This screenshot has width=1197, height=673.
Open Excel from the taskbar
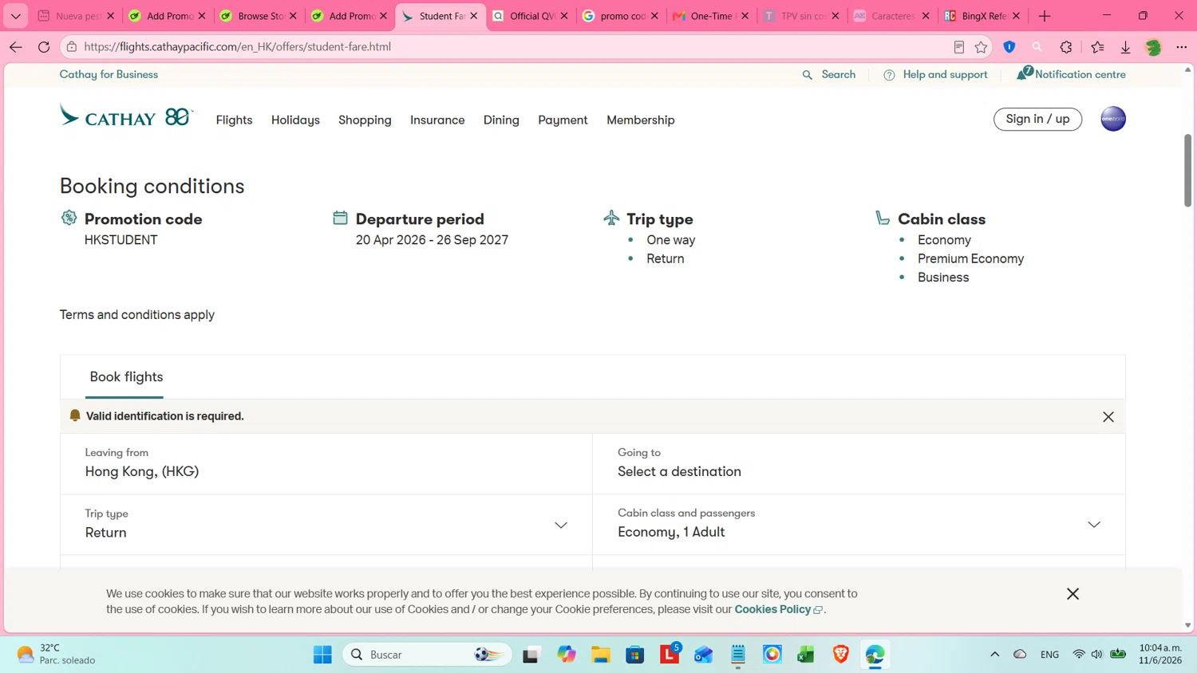pos(806,655)
